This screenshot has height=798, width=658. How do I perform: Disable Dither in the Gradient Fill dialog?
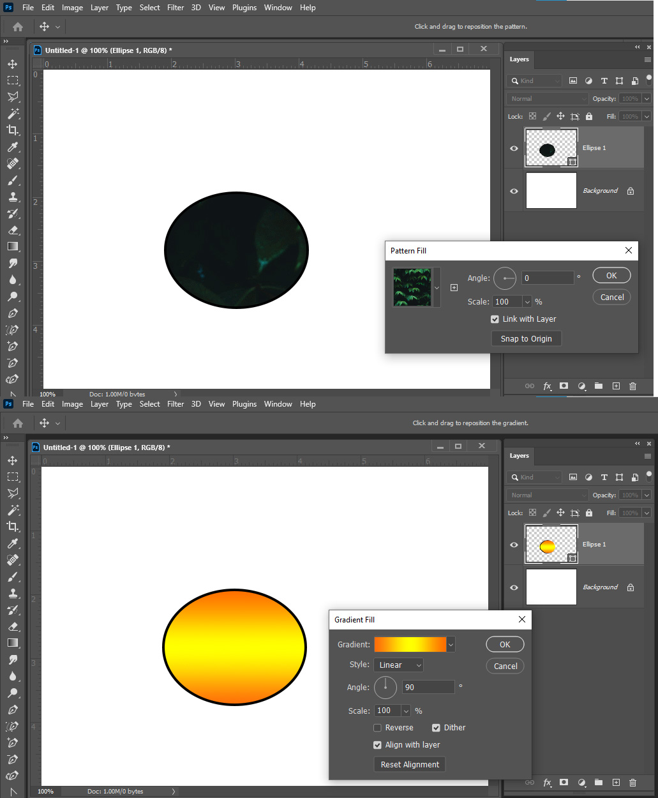pos(435,727)
